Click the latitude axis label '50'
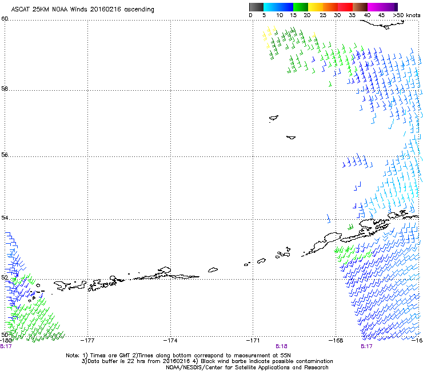The image size is (423, 371). (x=5, y=334)
